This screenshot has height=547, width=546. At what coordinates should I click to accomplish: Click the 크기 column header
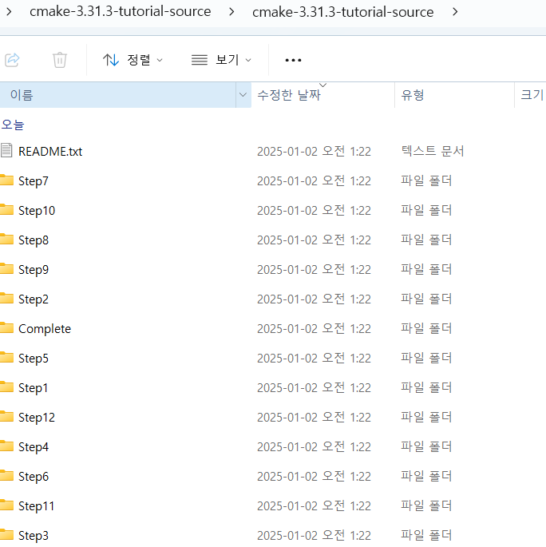pos(531,95)
